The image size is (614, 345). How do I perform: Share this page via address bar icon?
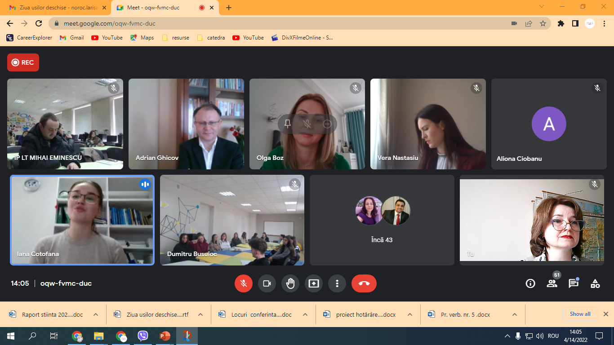(x=529, y=23)
